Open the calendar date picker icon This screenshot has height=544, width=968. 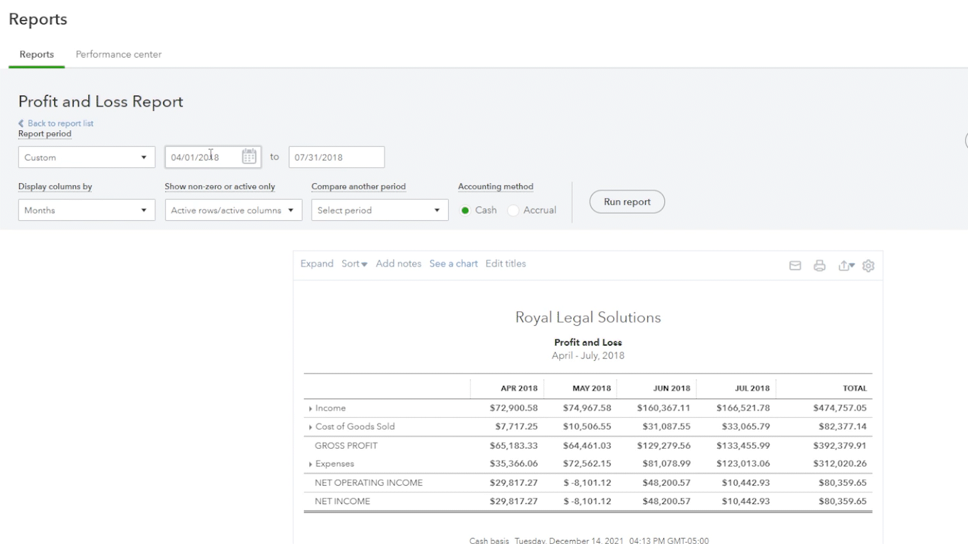pos(249,157)
